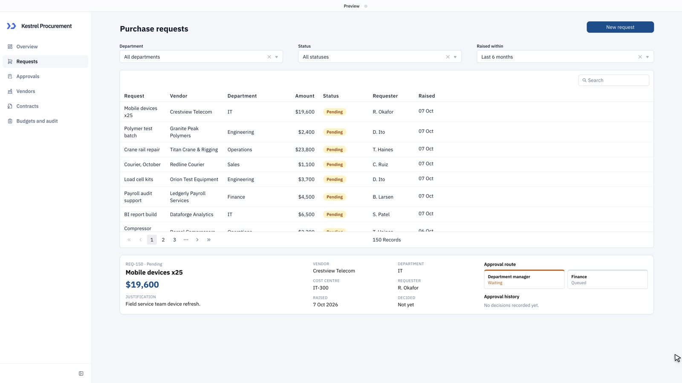The width and height of the screenshot is (682, 383).
Task: Click Pending badge for Mobile devices x25
Action: 335,112
